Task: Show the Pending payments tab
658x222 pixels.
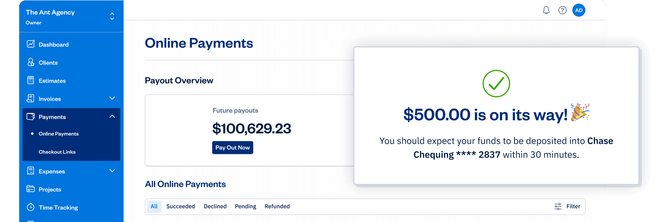Action: tap(245, 206)
